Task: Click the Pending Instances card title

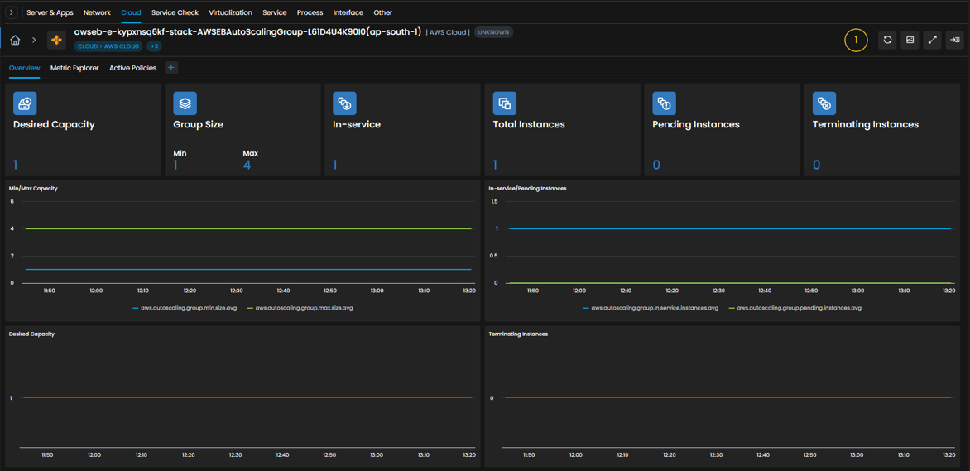Action: pos(696,124)
